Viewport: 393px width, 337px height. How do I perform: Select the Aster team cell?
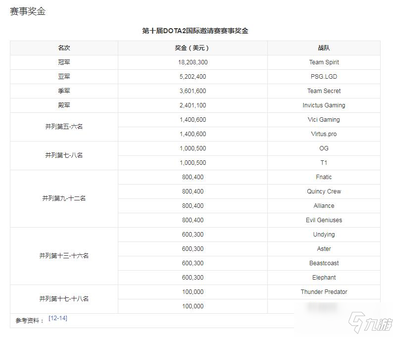pos(324,249)
